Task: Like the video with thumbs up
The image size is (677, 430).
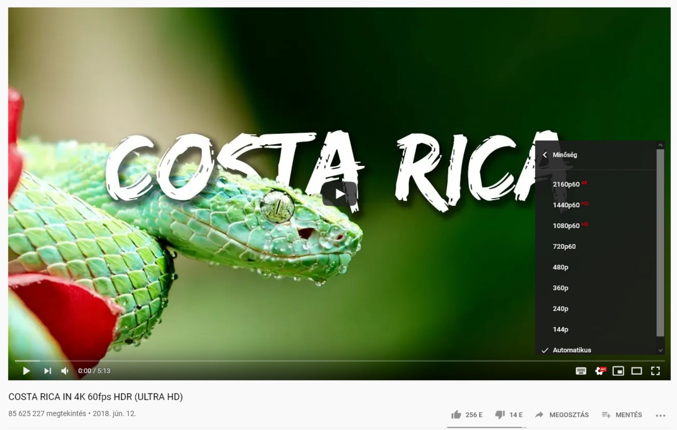Action: coord(467,415)
